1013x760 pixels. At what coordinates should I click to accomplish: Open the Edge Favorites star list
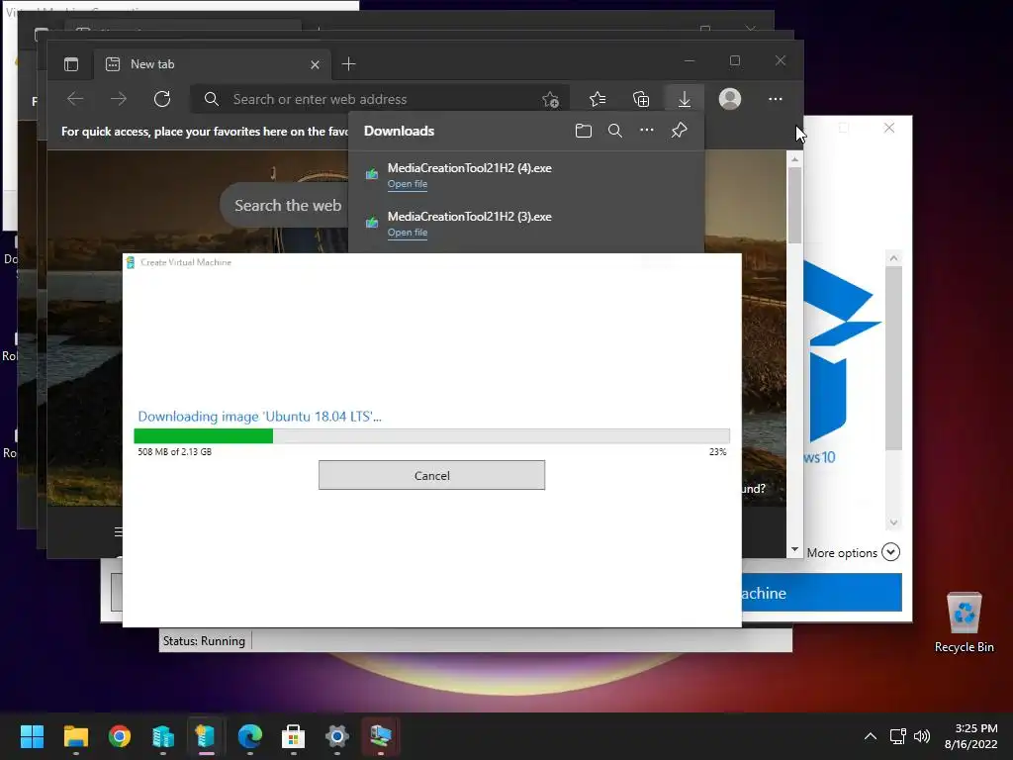(598, 99)
